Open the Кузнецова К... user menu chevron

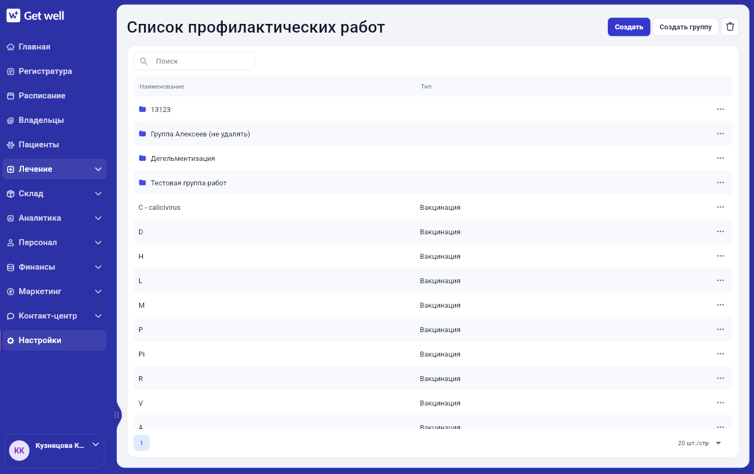pos(96,445)
